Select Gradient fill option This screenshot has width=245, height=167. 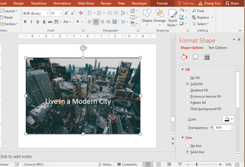coord(197,90)
